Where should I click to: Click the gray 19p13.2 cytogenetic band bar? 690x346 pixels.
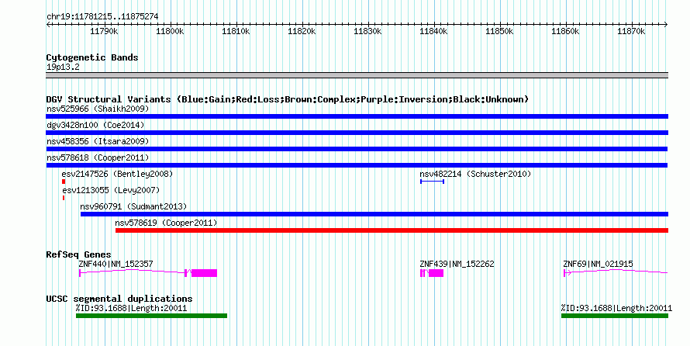point(357,75)
